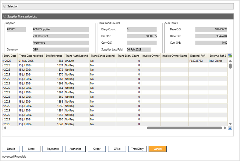Select the row with Sys Reference 1874

tap(115, 65)
